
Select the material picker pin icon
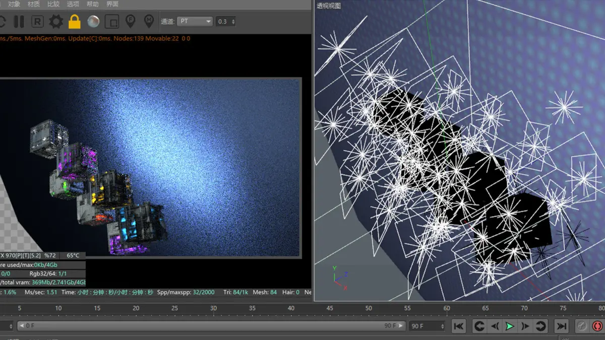(x=149, y=21)
